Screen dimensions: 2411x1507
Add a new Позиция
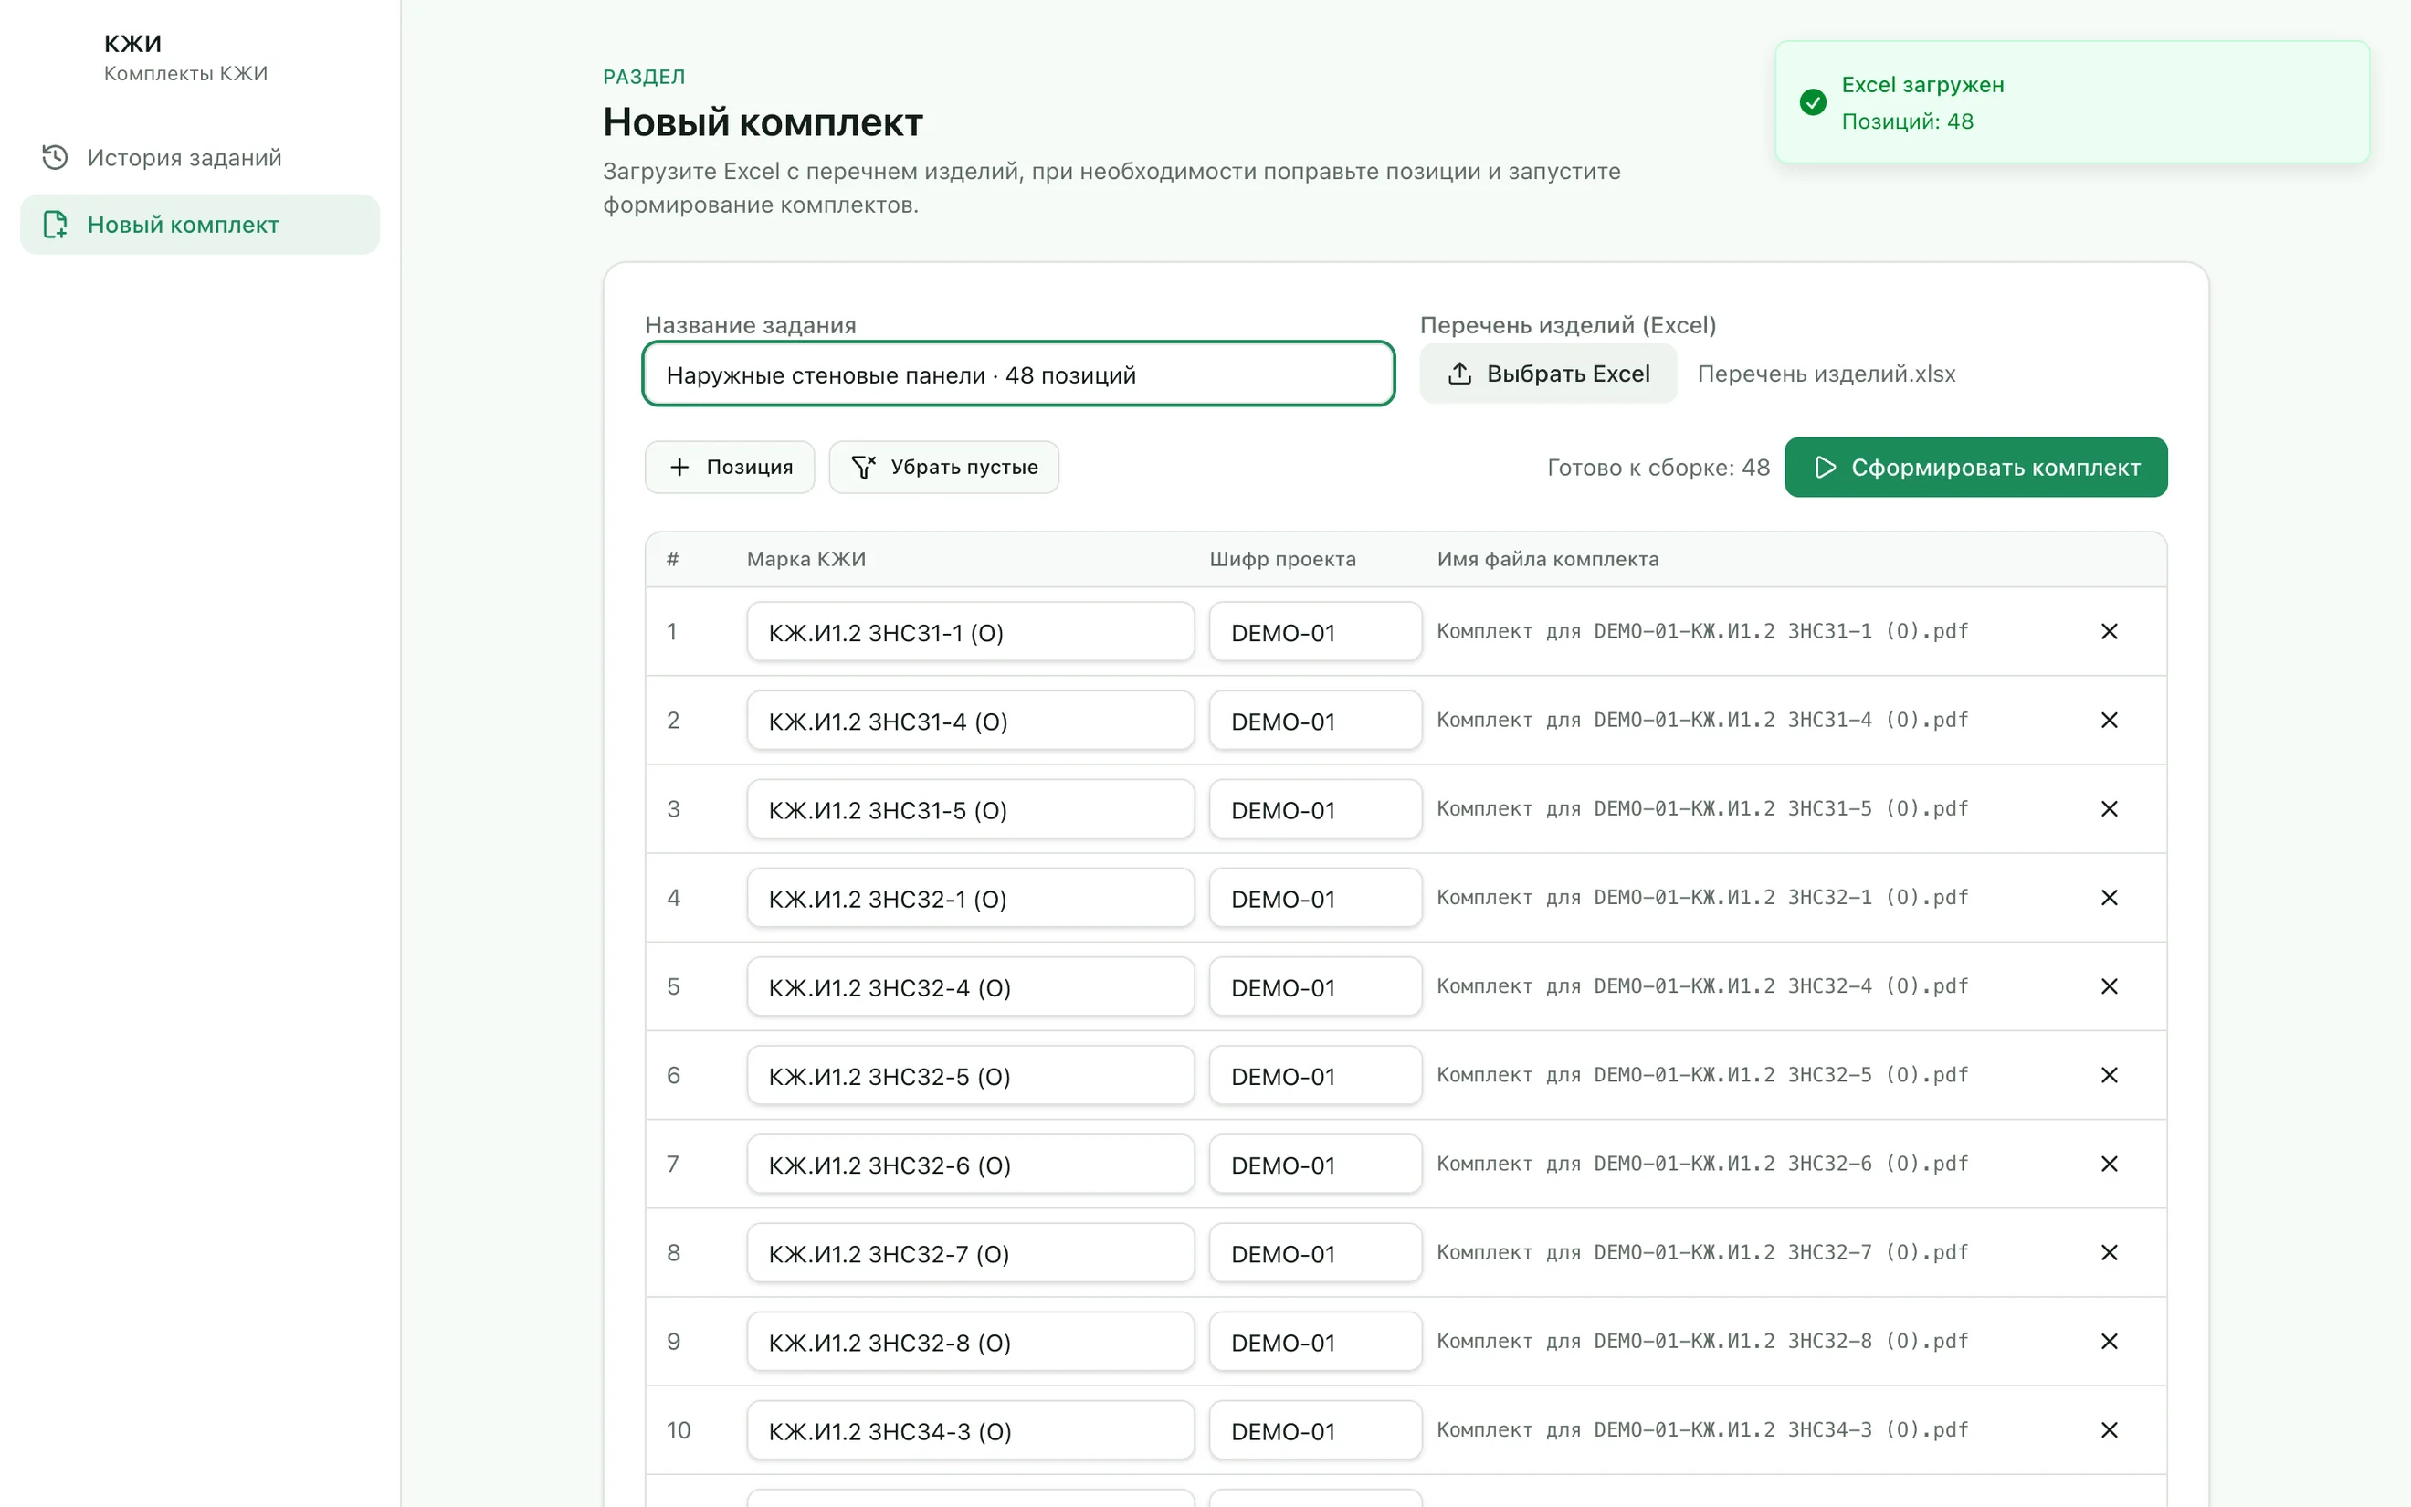click(x=731, y=468)
